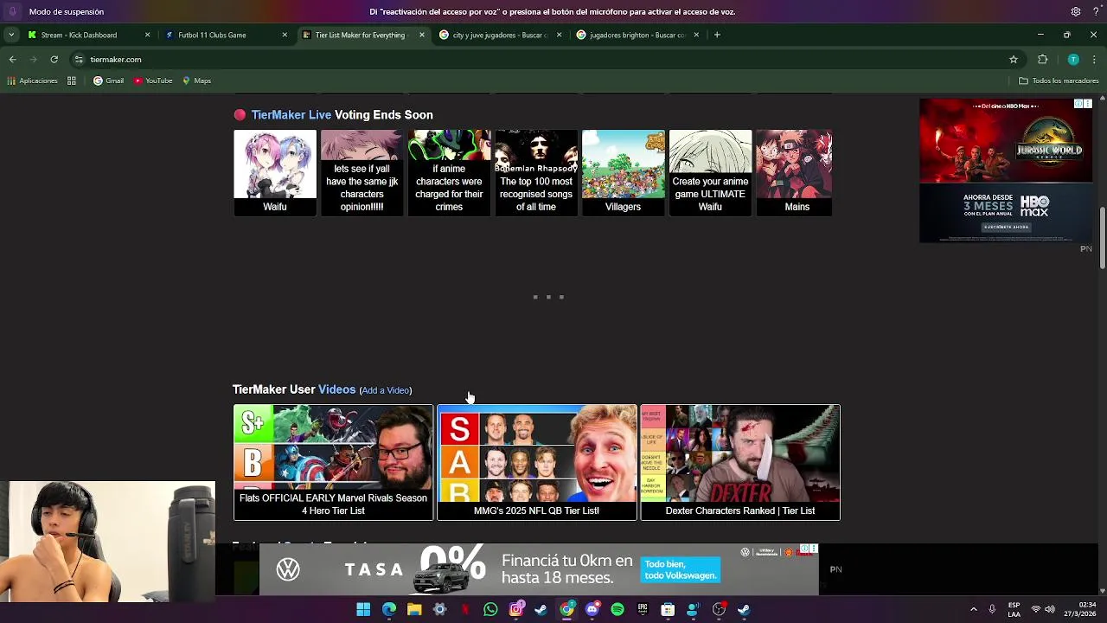Viewport: 1107px width, 623px height.
Task: Open volume control in system tray
Action: click(1050, 610)
